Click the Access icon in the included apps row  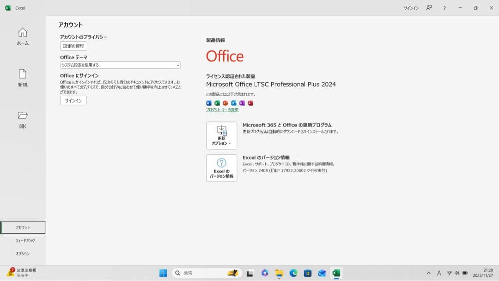click(x=249, y=103)
